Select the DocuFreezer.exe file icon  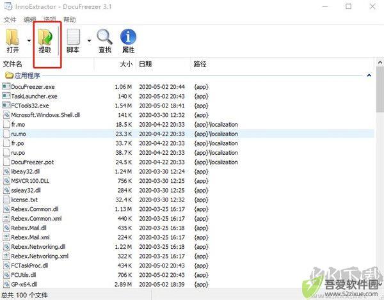(x=6, y=86)
